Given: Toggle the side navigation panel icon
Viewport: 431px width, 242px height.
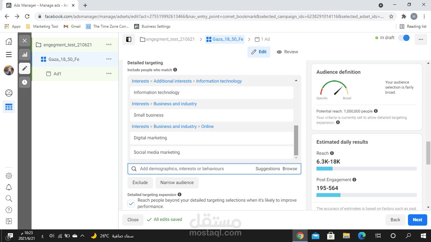Looking at the screenshot, I should click(129, 39).
